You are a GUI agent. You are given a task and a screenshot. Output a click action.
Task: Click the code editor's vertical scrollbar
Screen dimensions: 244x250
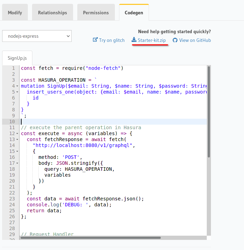click(209, 112)
